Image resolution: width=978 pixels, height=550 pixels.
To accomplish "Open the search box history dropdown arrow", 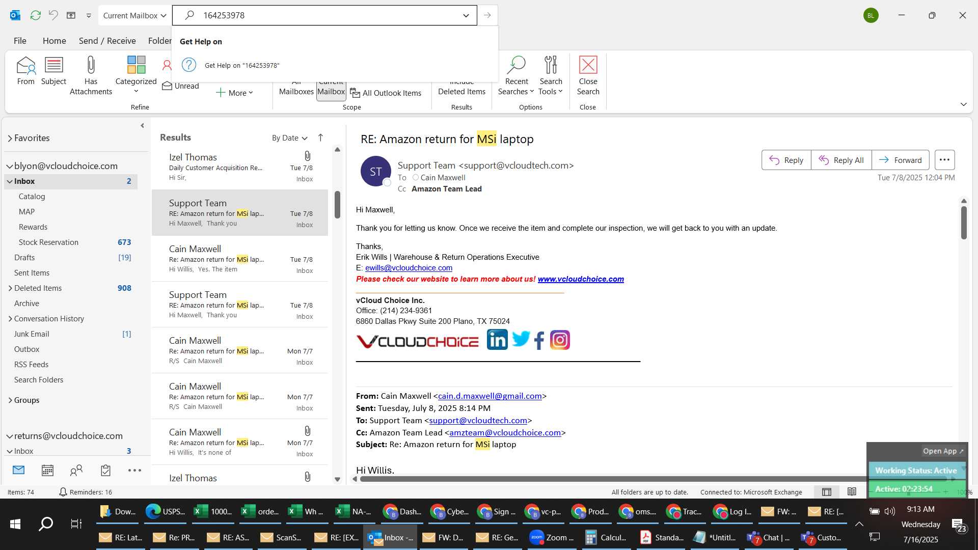I will click(x=466, y=15).
